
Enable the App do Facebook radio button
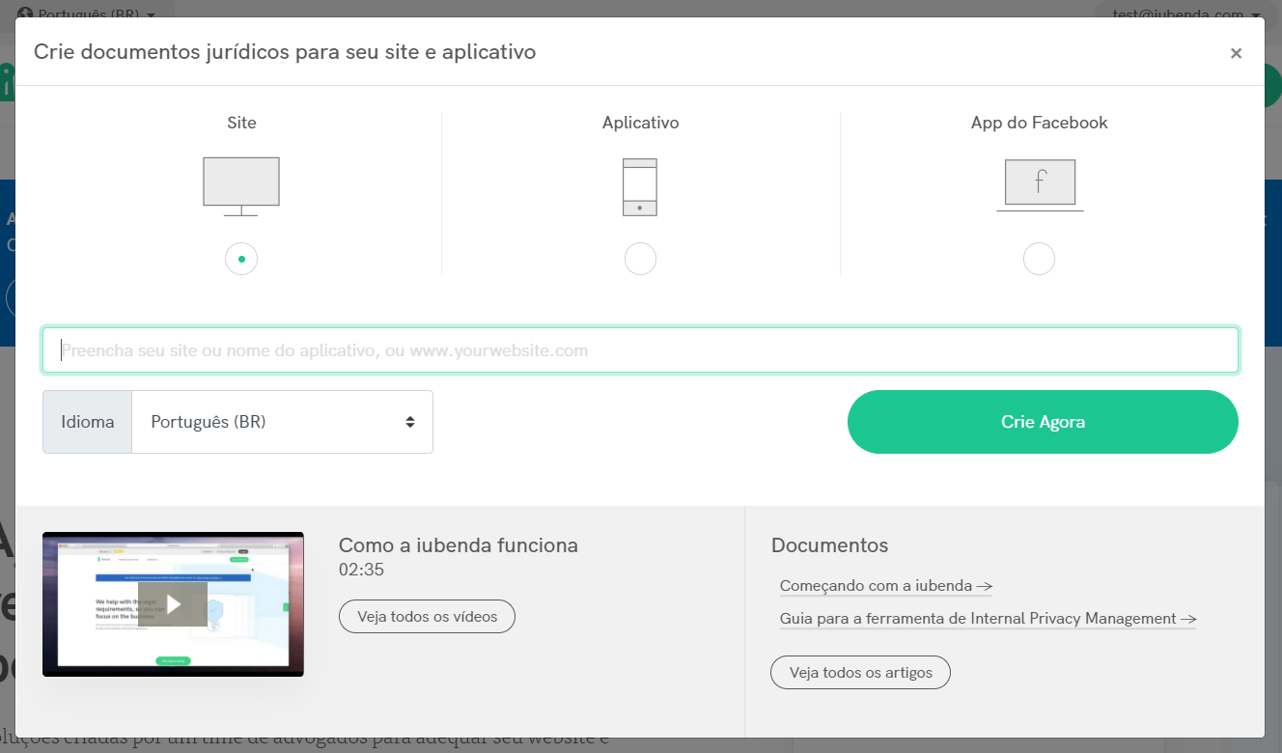tap(1039, 258)
